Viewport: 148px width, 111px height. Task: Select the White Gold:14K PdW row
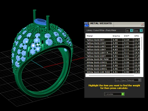pos(113,72)
